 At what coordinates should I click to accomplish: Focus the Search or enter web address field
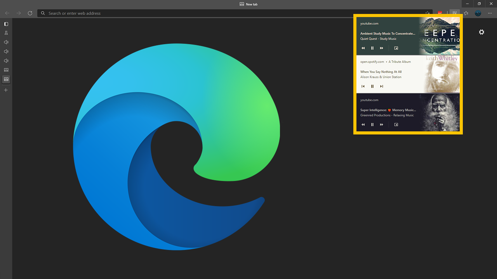pos(236,13)
